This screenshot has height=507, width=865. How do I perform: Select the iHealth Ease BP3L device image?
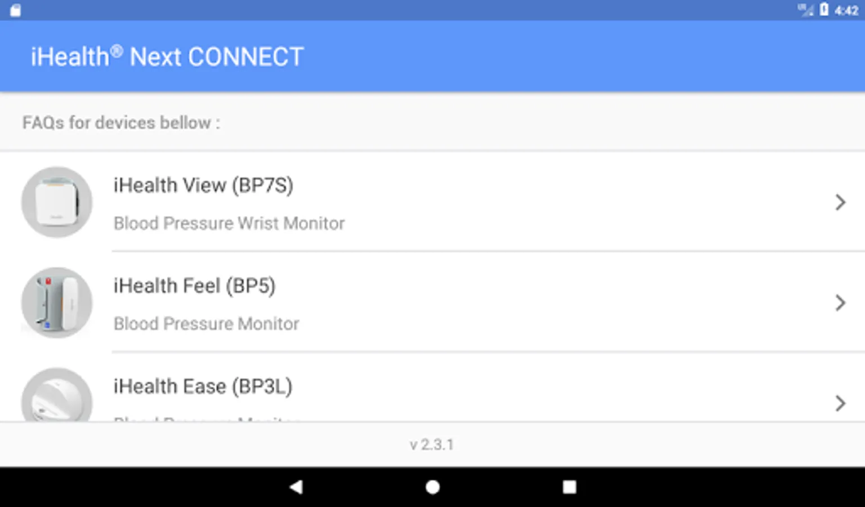pyautogui.click(x=57, y=395)
